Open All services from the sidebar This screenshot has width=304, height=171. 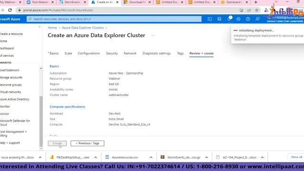point(7,56)
